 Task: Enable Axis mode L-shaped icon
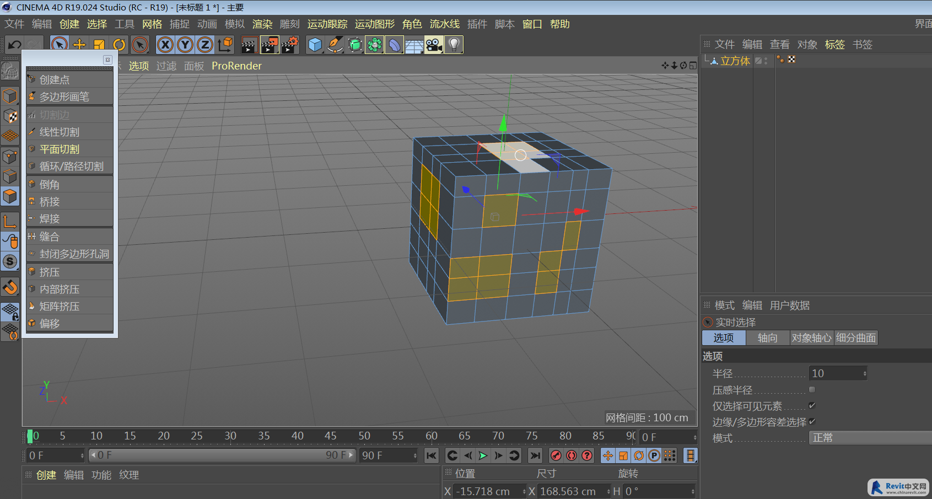tap(10, 221)
